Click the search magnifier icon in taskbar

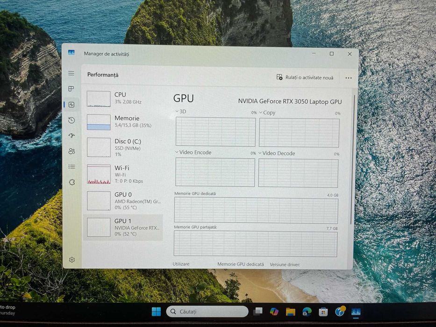[173, 312]
